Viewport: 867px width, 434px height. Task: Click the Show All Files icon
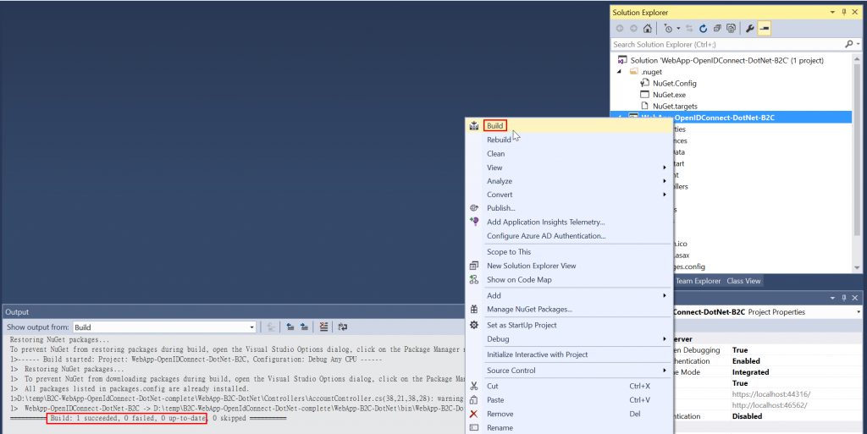coord(731,28)
